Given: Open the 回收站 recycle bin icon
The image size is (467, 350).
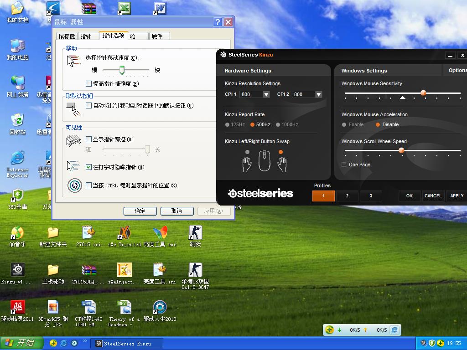Looking at the screenshot, I should pos(17,124).
